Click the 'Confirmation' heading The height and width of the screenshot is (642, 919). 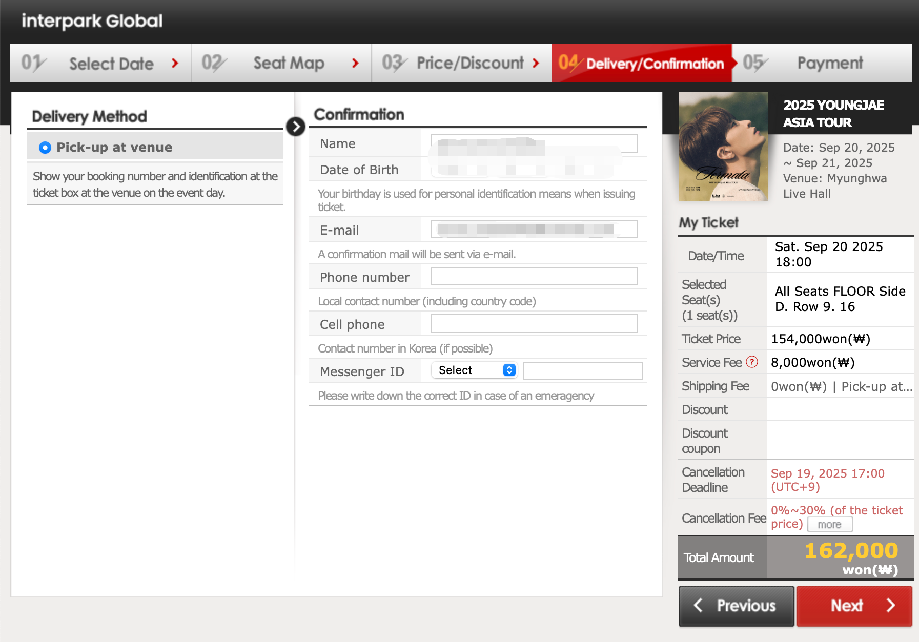point(359,114)
